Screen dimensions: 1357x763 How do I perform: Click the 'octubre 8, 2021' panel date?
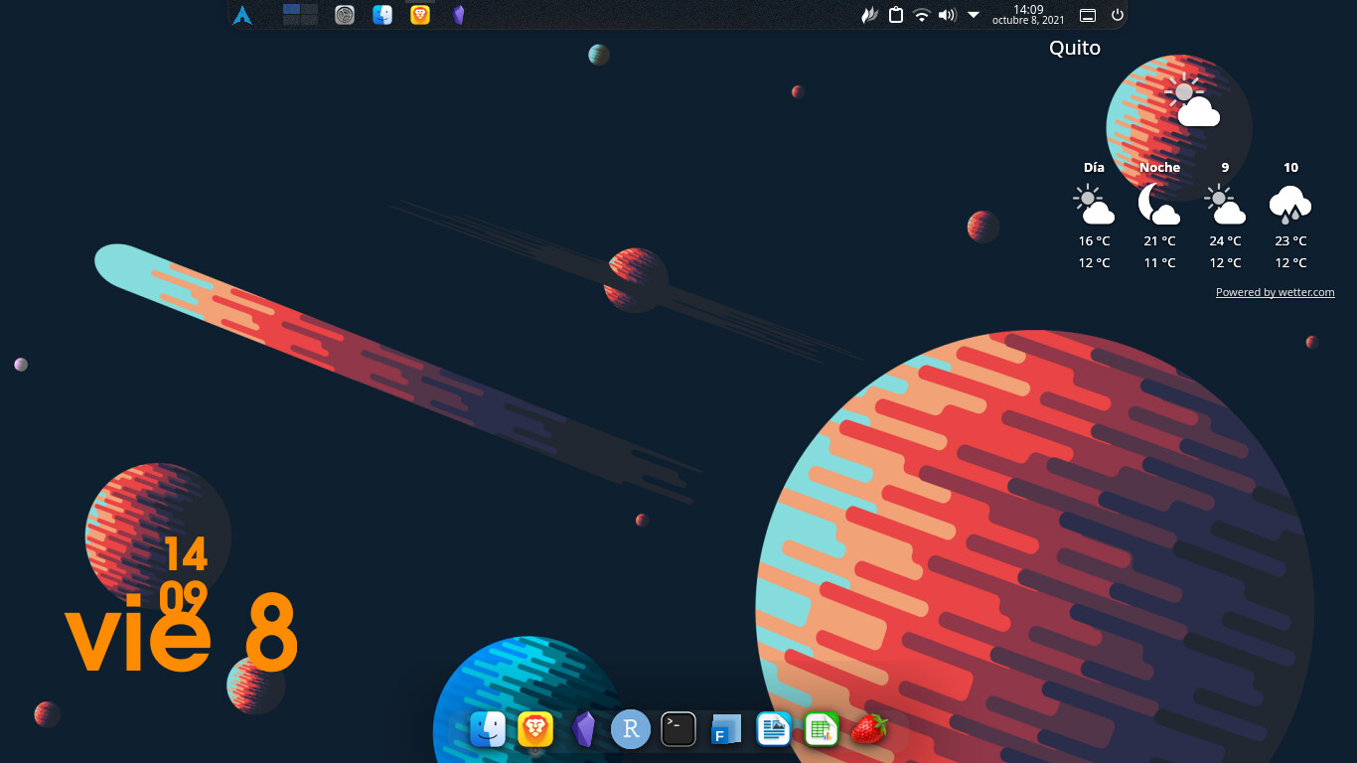click(1028, 21)
